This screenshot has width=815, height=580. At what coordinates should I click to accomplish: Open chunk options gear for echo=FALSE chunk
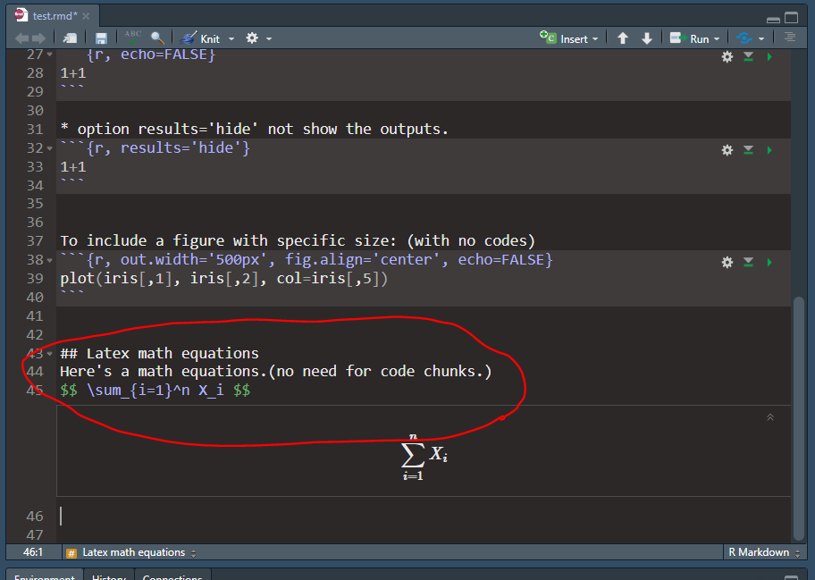(x=727, y=56)
